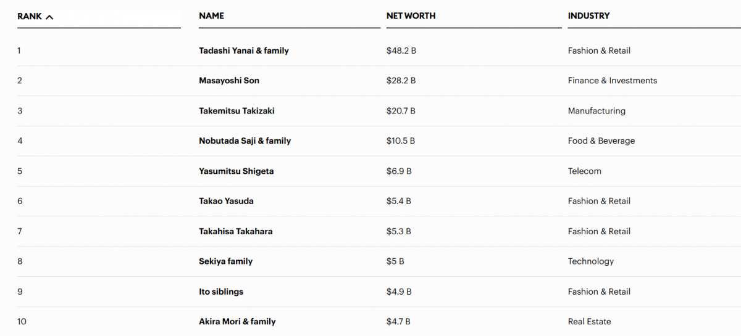Open Nobutada Saji & family entry

(245, 141)
